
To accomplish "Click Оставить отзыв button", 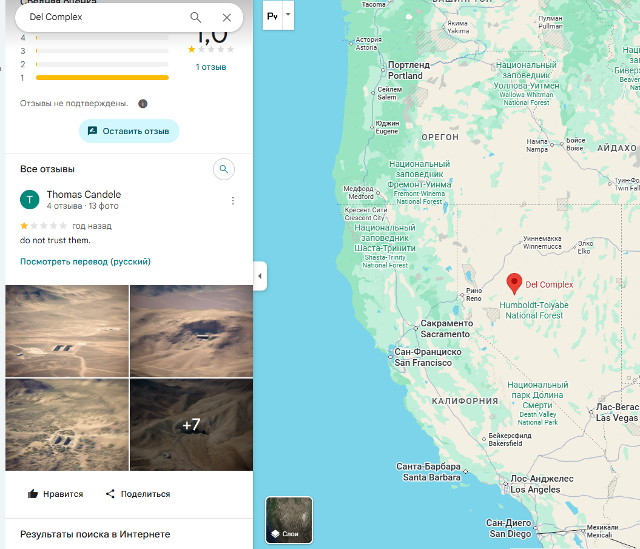I will pos(129,131).
